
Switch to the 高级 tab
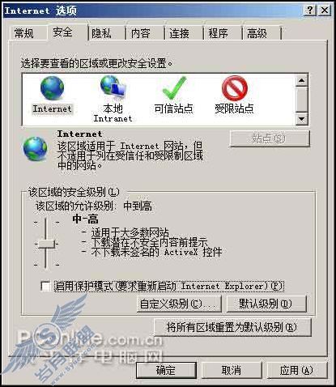coord(257,33)
